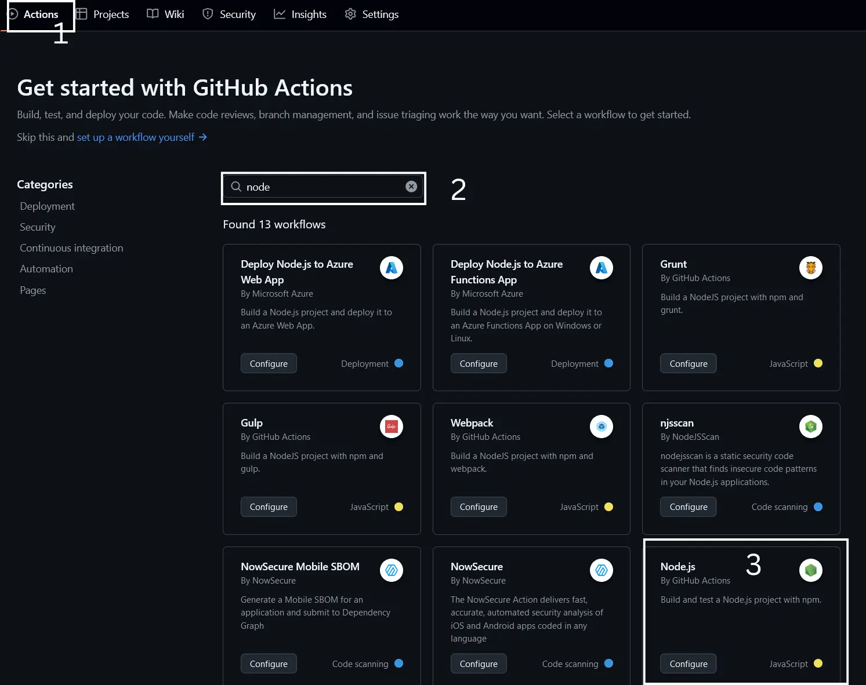Click the JavaScript label on Gulp card
The image size is (866, 685).
tap(369, 507)
